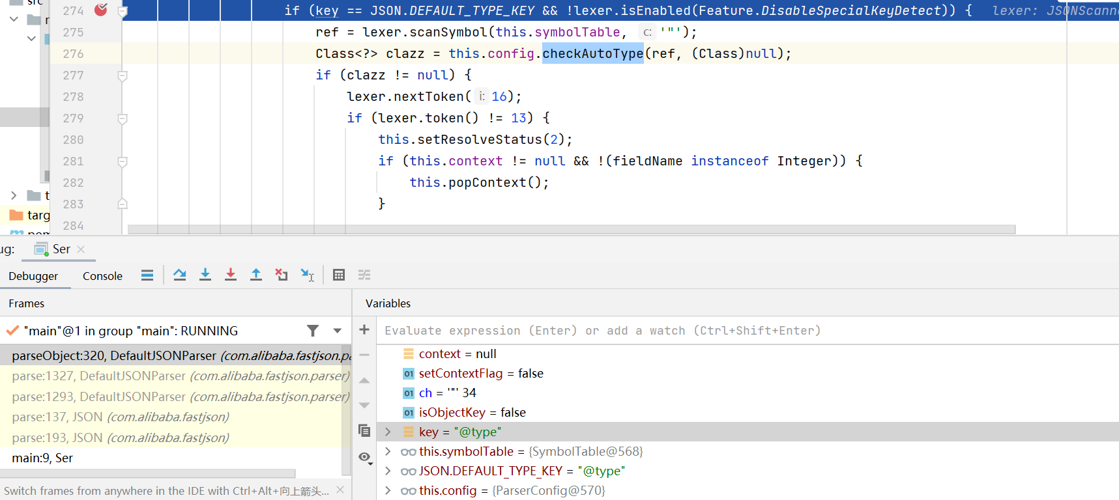Expand this.config watch node
Screen dimensions: 1119x500
pyautogui.click(x=388, y=490)
